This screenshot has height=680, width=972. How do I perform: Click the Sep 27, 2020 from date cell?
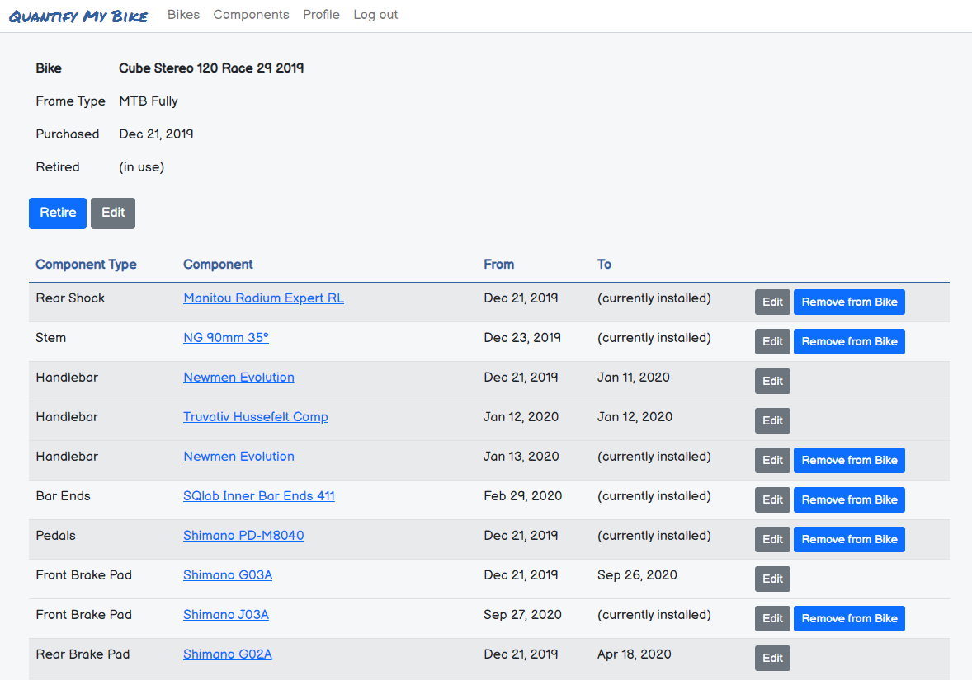click(x=522, y=615)
